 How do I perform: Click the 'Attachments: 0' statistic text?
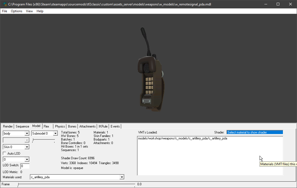(103, 143)
